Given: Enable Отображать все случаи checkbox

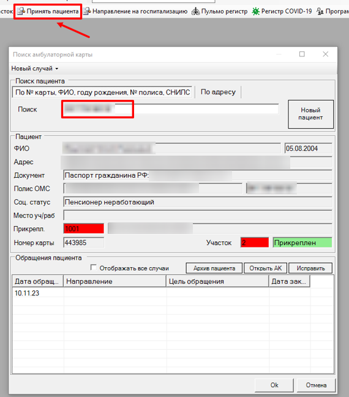Looking at the screenshot, I should 94,268.
